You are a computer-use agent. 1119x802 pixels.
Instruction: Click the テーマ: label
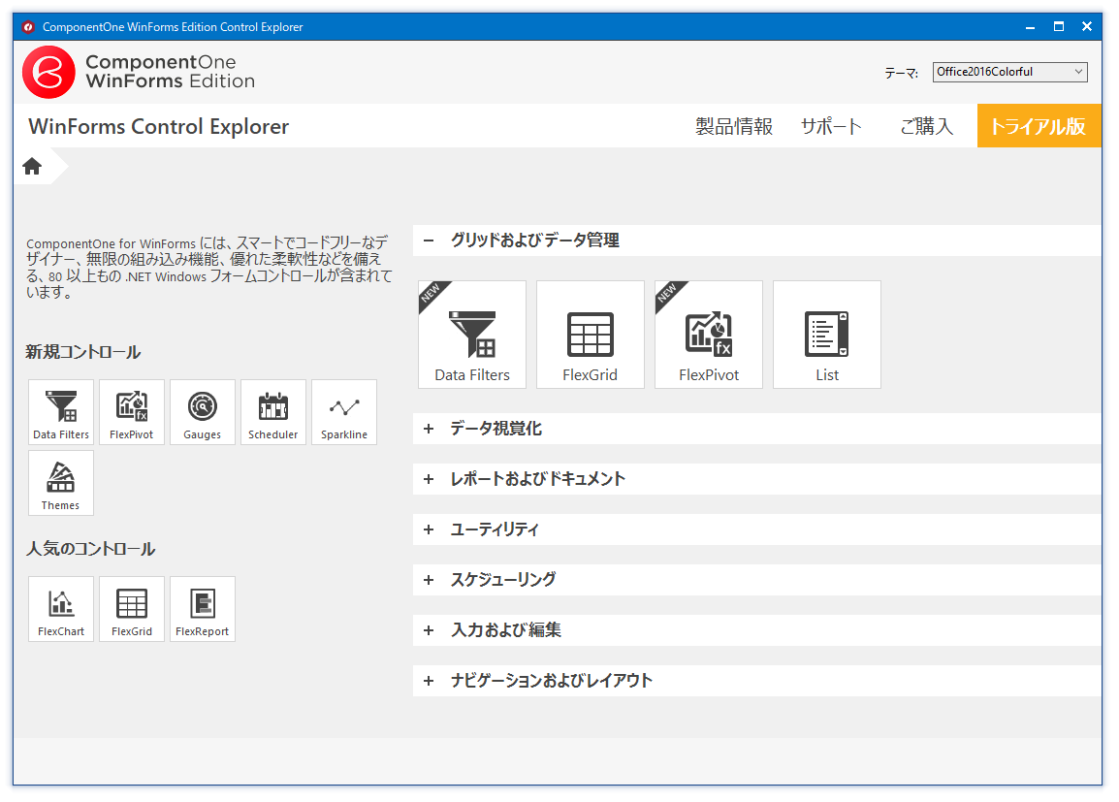(902, 73)
